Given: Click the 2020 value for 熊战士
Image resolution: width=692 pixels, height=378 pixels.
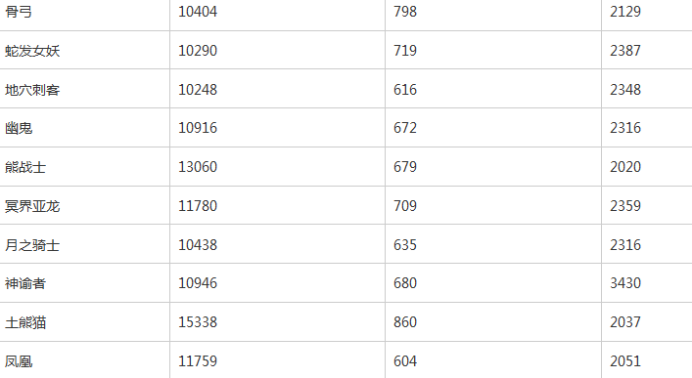Looking at the screenshot, I should tap(625, 167).
